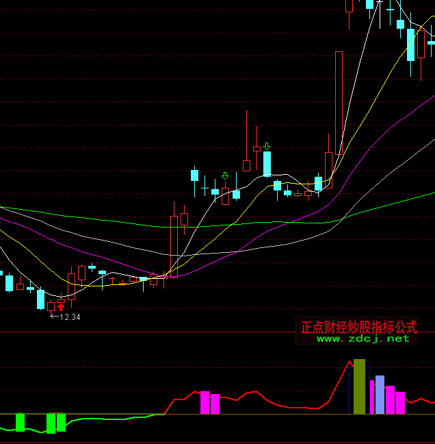Viewport: 435px width, 444px height.
Task: Click the pair of adjacent green indicator bars
Action: click(55, 423)
